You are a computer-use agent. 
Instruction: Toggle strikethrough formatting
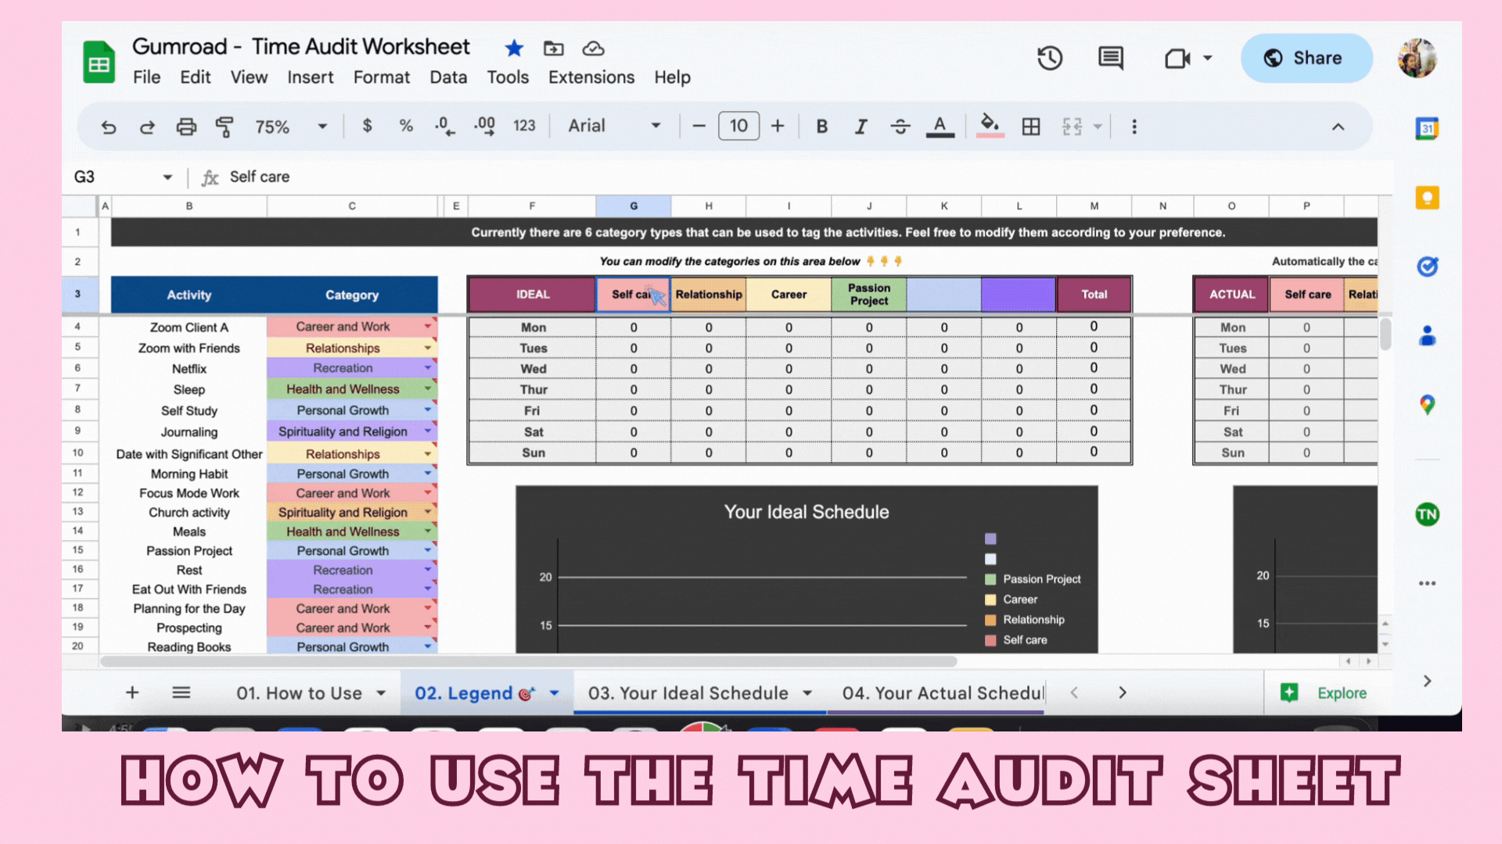900,127
